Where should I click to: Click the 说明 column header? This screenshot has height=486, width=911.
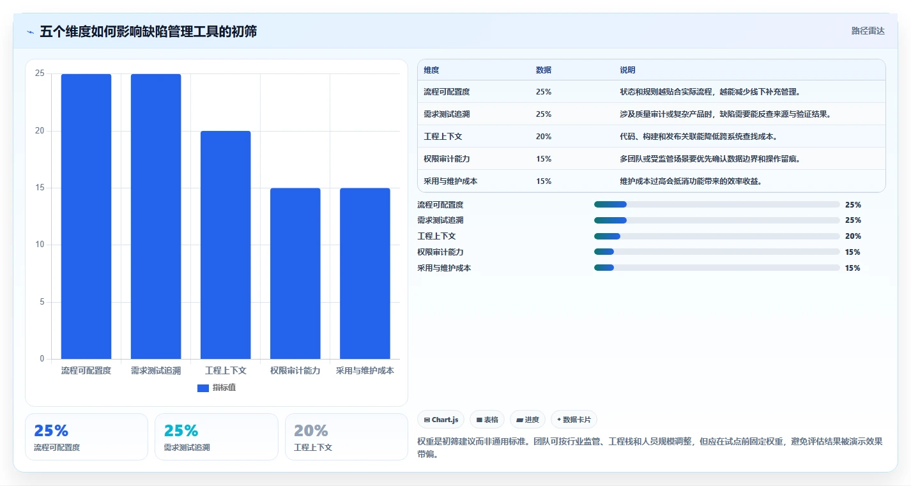(x=627, y=70)
